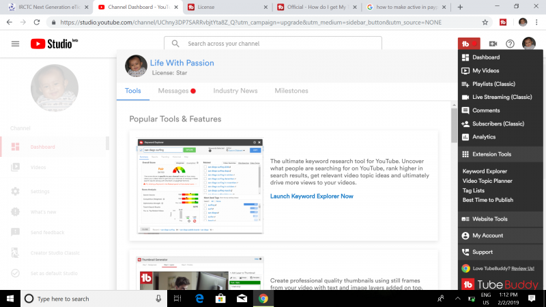Open Analytics in the TubeBuddy menu
Screen dimensions: 546x307
pyautogui.click(x=484, y=136)
